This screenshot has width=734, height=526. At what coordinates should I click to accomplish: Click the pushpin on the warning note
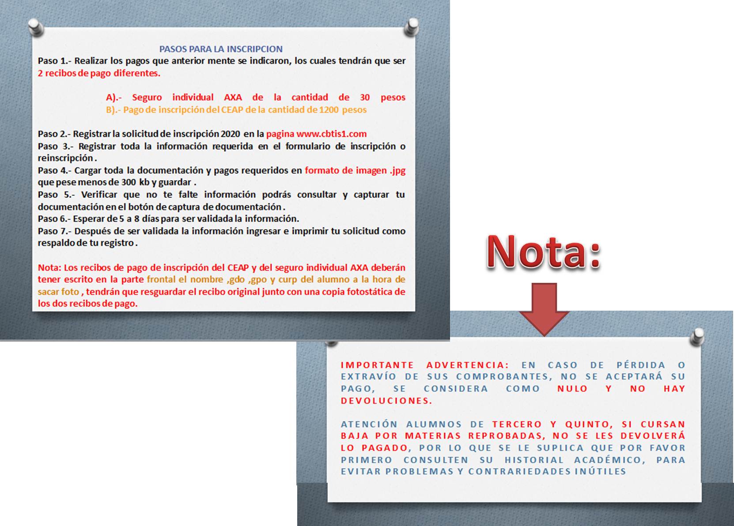[x=697, y=337]
